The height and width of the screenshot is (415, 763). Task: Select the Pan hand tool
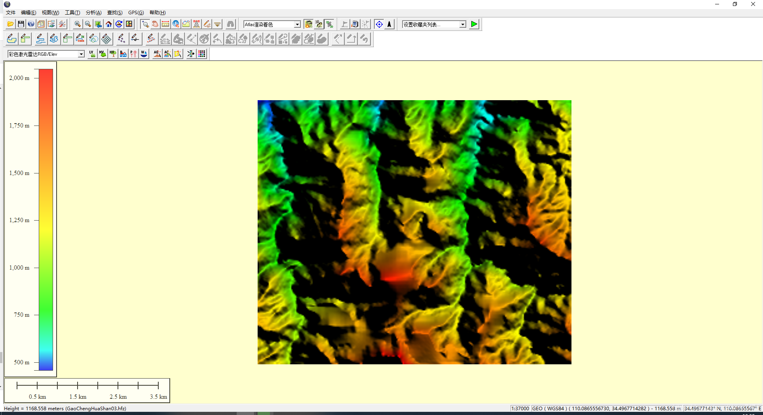155,24
